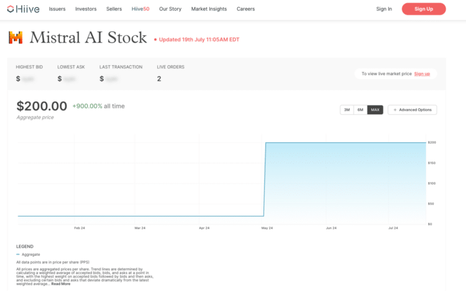466x291 pixels.
Task: Navigate to Our Story
Action: 171,9
